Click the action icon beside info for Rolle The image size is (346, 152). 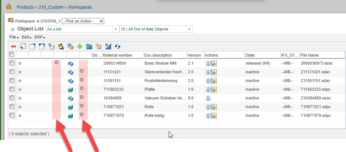point(213,107)
